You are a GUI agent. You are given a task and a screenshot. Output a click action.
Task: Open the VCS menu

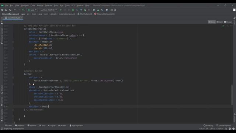tap(73, 6)
